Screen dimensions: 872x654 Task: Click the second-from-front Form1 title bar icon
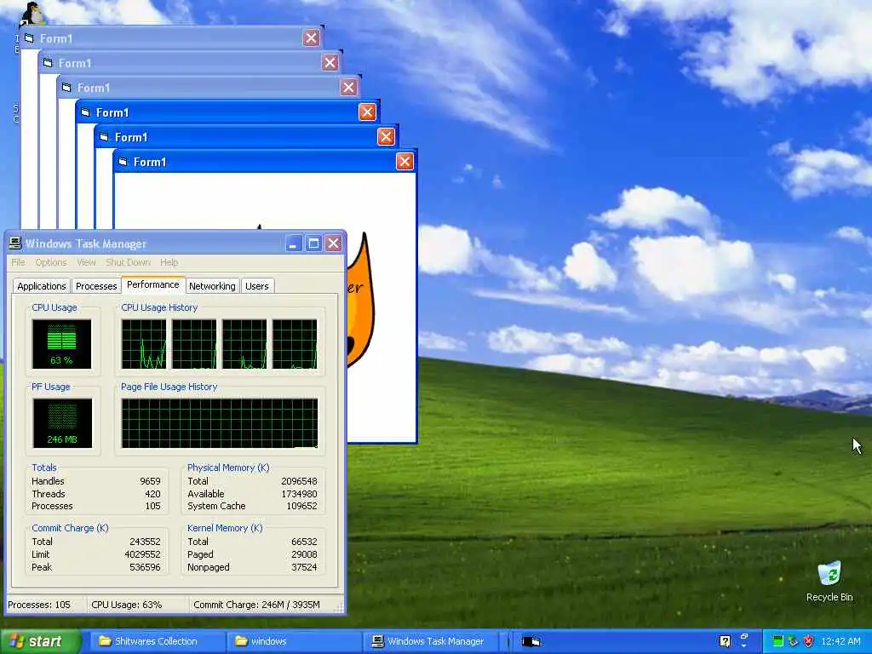[104, 137]
